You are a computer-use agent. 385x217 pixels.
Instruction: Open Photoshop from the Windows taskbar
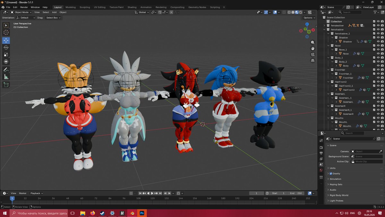tap(141, 213)
